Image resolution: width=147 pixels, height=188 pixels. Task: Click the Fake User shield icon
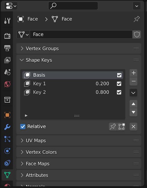pyautogui.click(x=137, y=34)
